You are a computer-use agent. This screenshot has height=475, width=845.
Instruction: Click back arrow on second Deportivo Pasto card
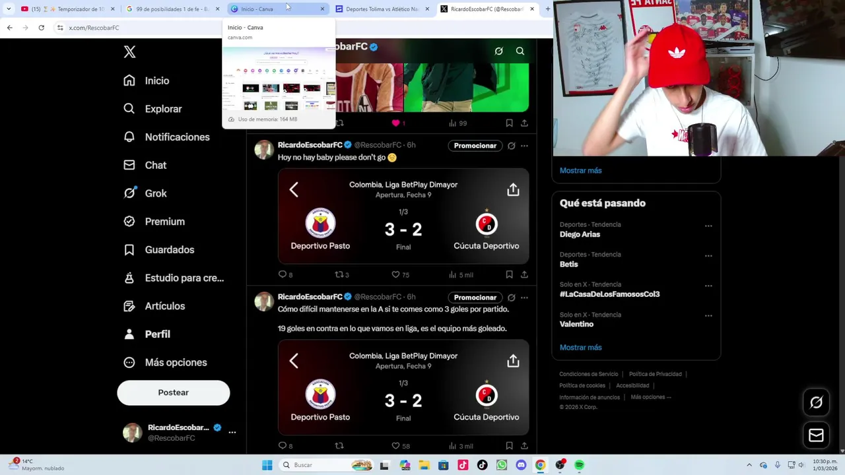tap(294, 361)
